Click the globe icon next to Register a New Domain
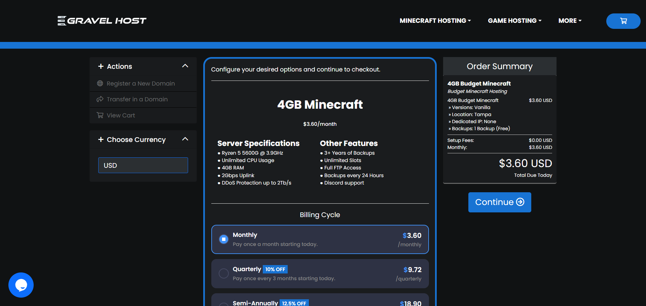The width and height of the screenshot is (646, 306). pos(100,84)
